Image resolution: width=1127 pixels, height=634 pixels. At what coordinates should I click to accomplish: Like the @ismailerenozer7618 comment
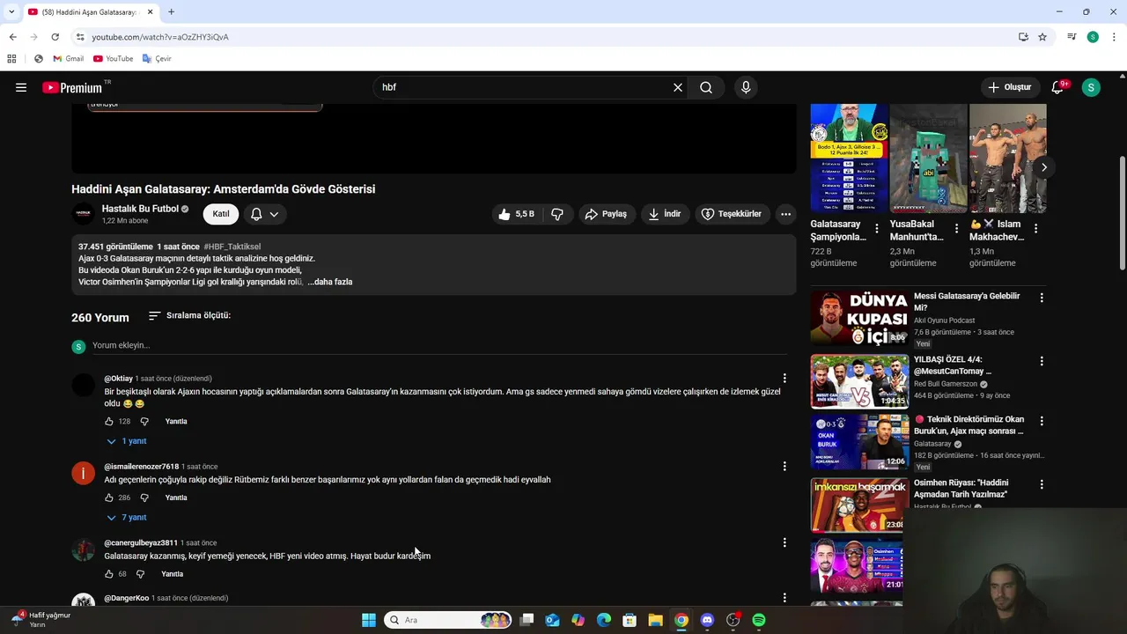[x=109, y=498]
